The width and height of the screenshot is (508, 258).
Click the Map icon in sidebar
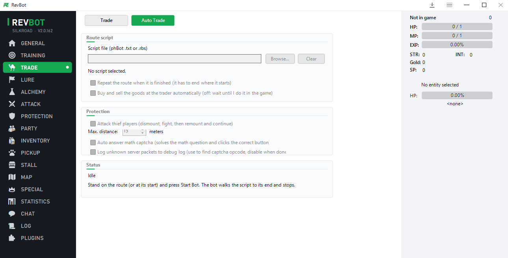pyautogui.click(x=12, y=177)
